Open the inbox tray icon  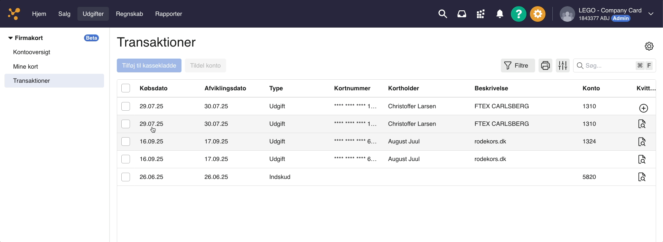pos(461,14)
